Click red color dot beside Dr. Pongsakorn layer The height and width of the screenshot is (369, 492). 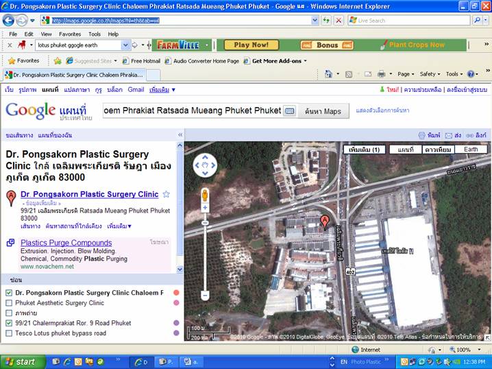coord(176,293)
